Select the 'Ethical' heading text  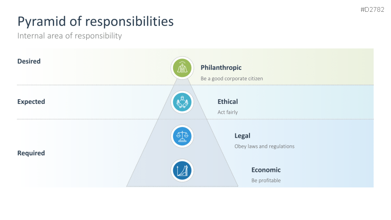pyautogui.click(x=227, y=102)
